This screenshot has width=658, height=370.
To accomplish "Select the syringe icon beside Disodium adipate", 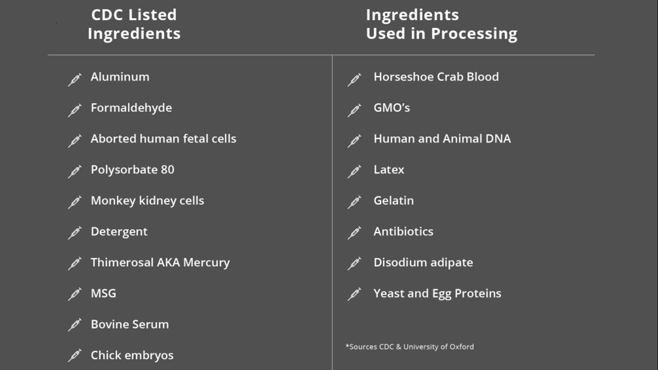I will (x=355, y=264).
